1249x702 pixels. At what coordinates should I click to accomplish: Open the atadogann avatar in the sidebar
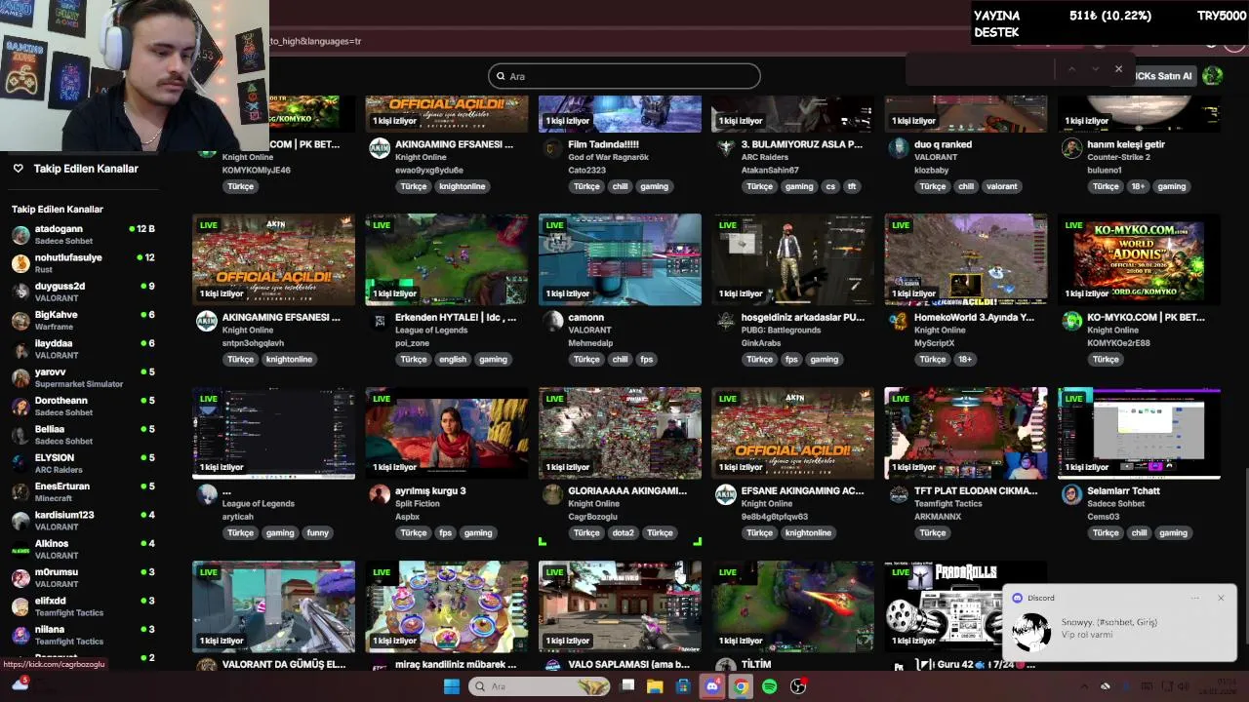(x=20, y=235)
